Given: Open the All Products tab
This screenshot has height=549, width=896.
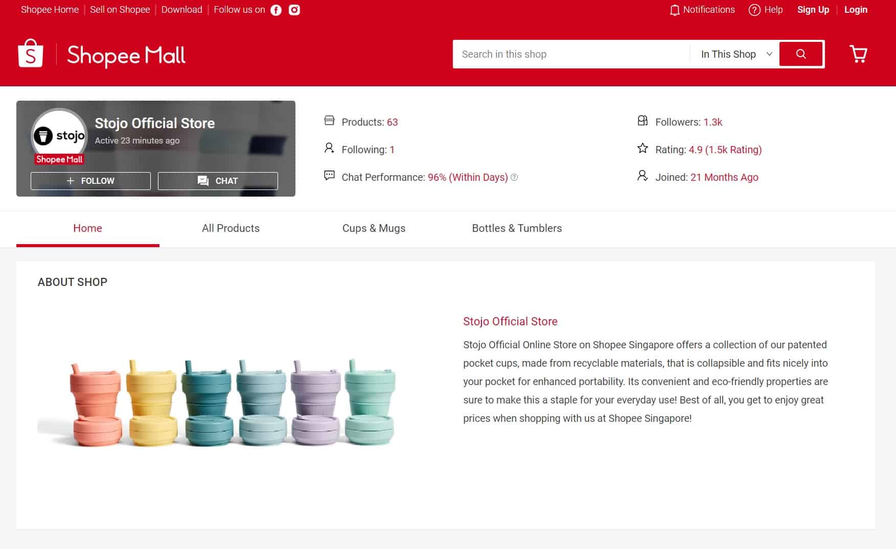Looking at the screenshot, I should pyautogui.click(x=231, y=228).
